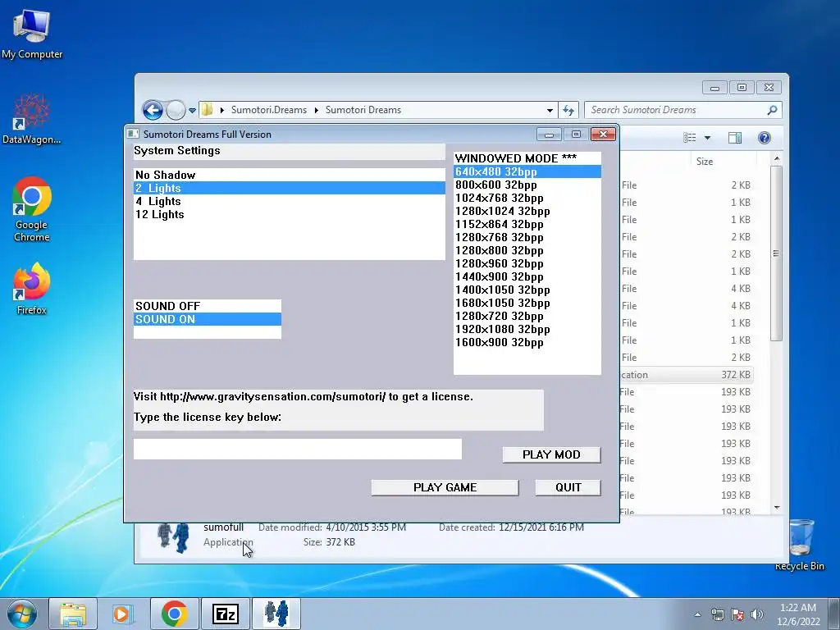This screenshot has width=840, height=630.
Task: Open the taskbar clock showing 1:22 AM
Action: coord(798,614)
